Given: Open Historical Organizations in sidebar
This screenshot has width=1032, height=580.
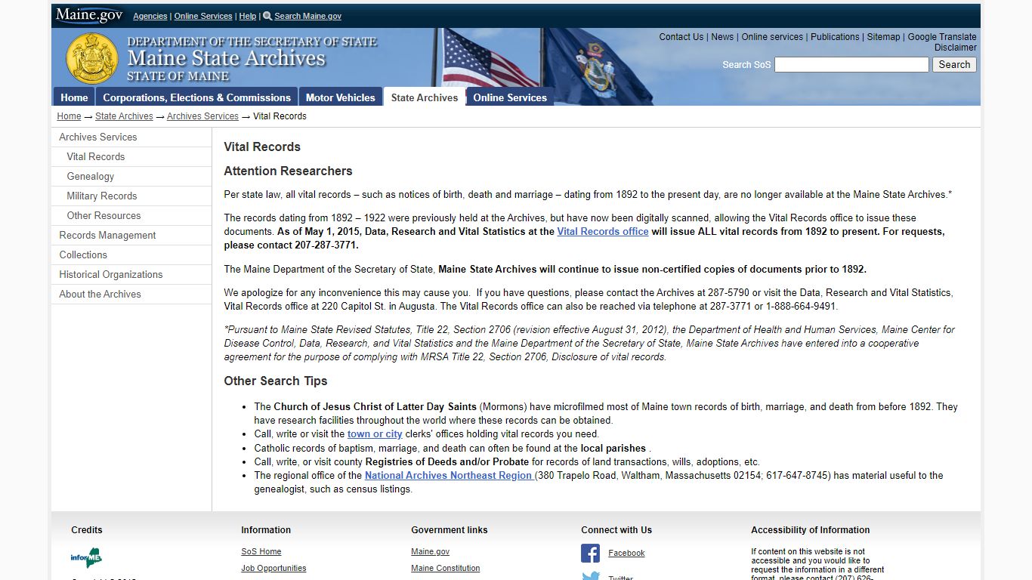Looking at the screenshot, I should (131, 274).
